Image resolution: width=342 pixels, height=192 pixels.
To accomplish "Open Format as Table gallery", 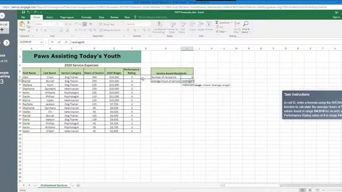I will point(173,27).
